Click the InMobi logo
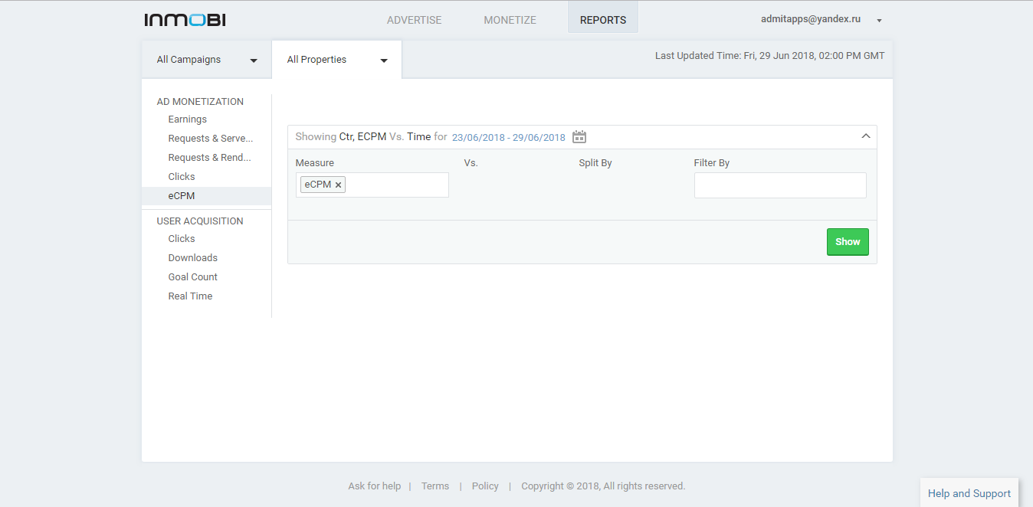1033x507 pixels. point(185,20)
